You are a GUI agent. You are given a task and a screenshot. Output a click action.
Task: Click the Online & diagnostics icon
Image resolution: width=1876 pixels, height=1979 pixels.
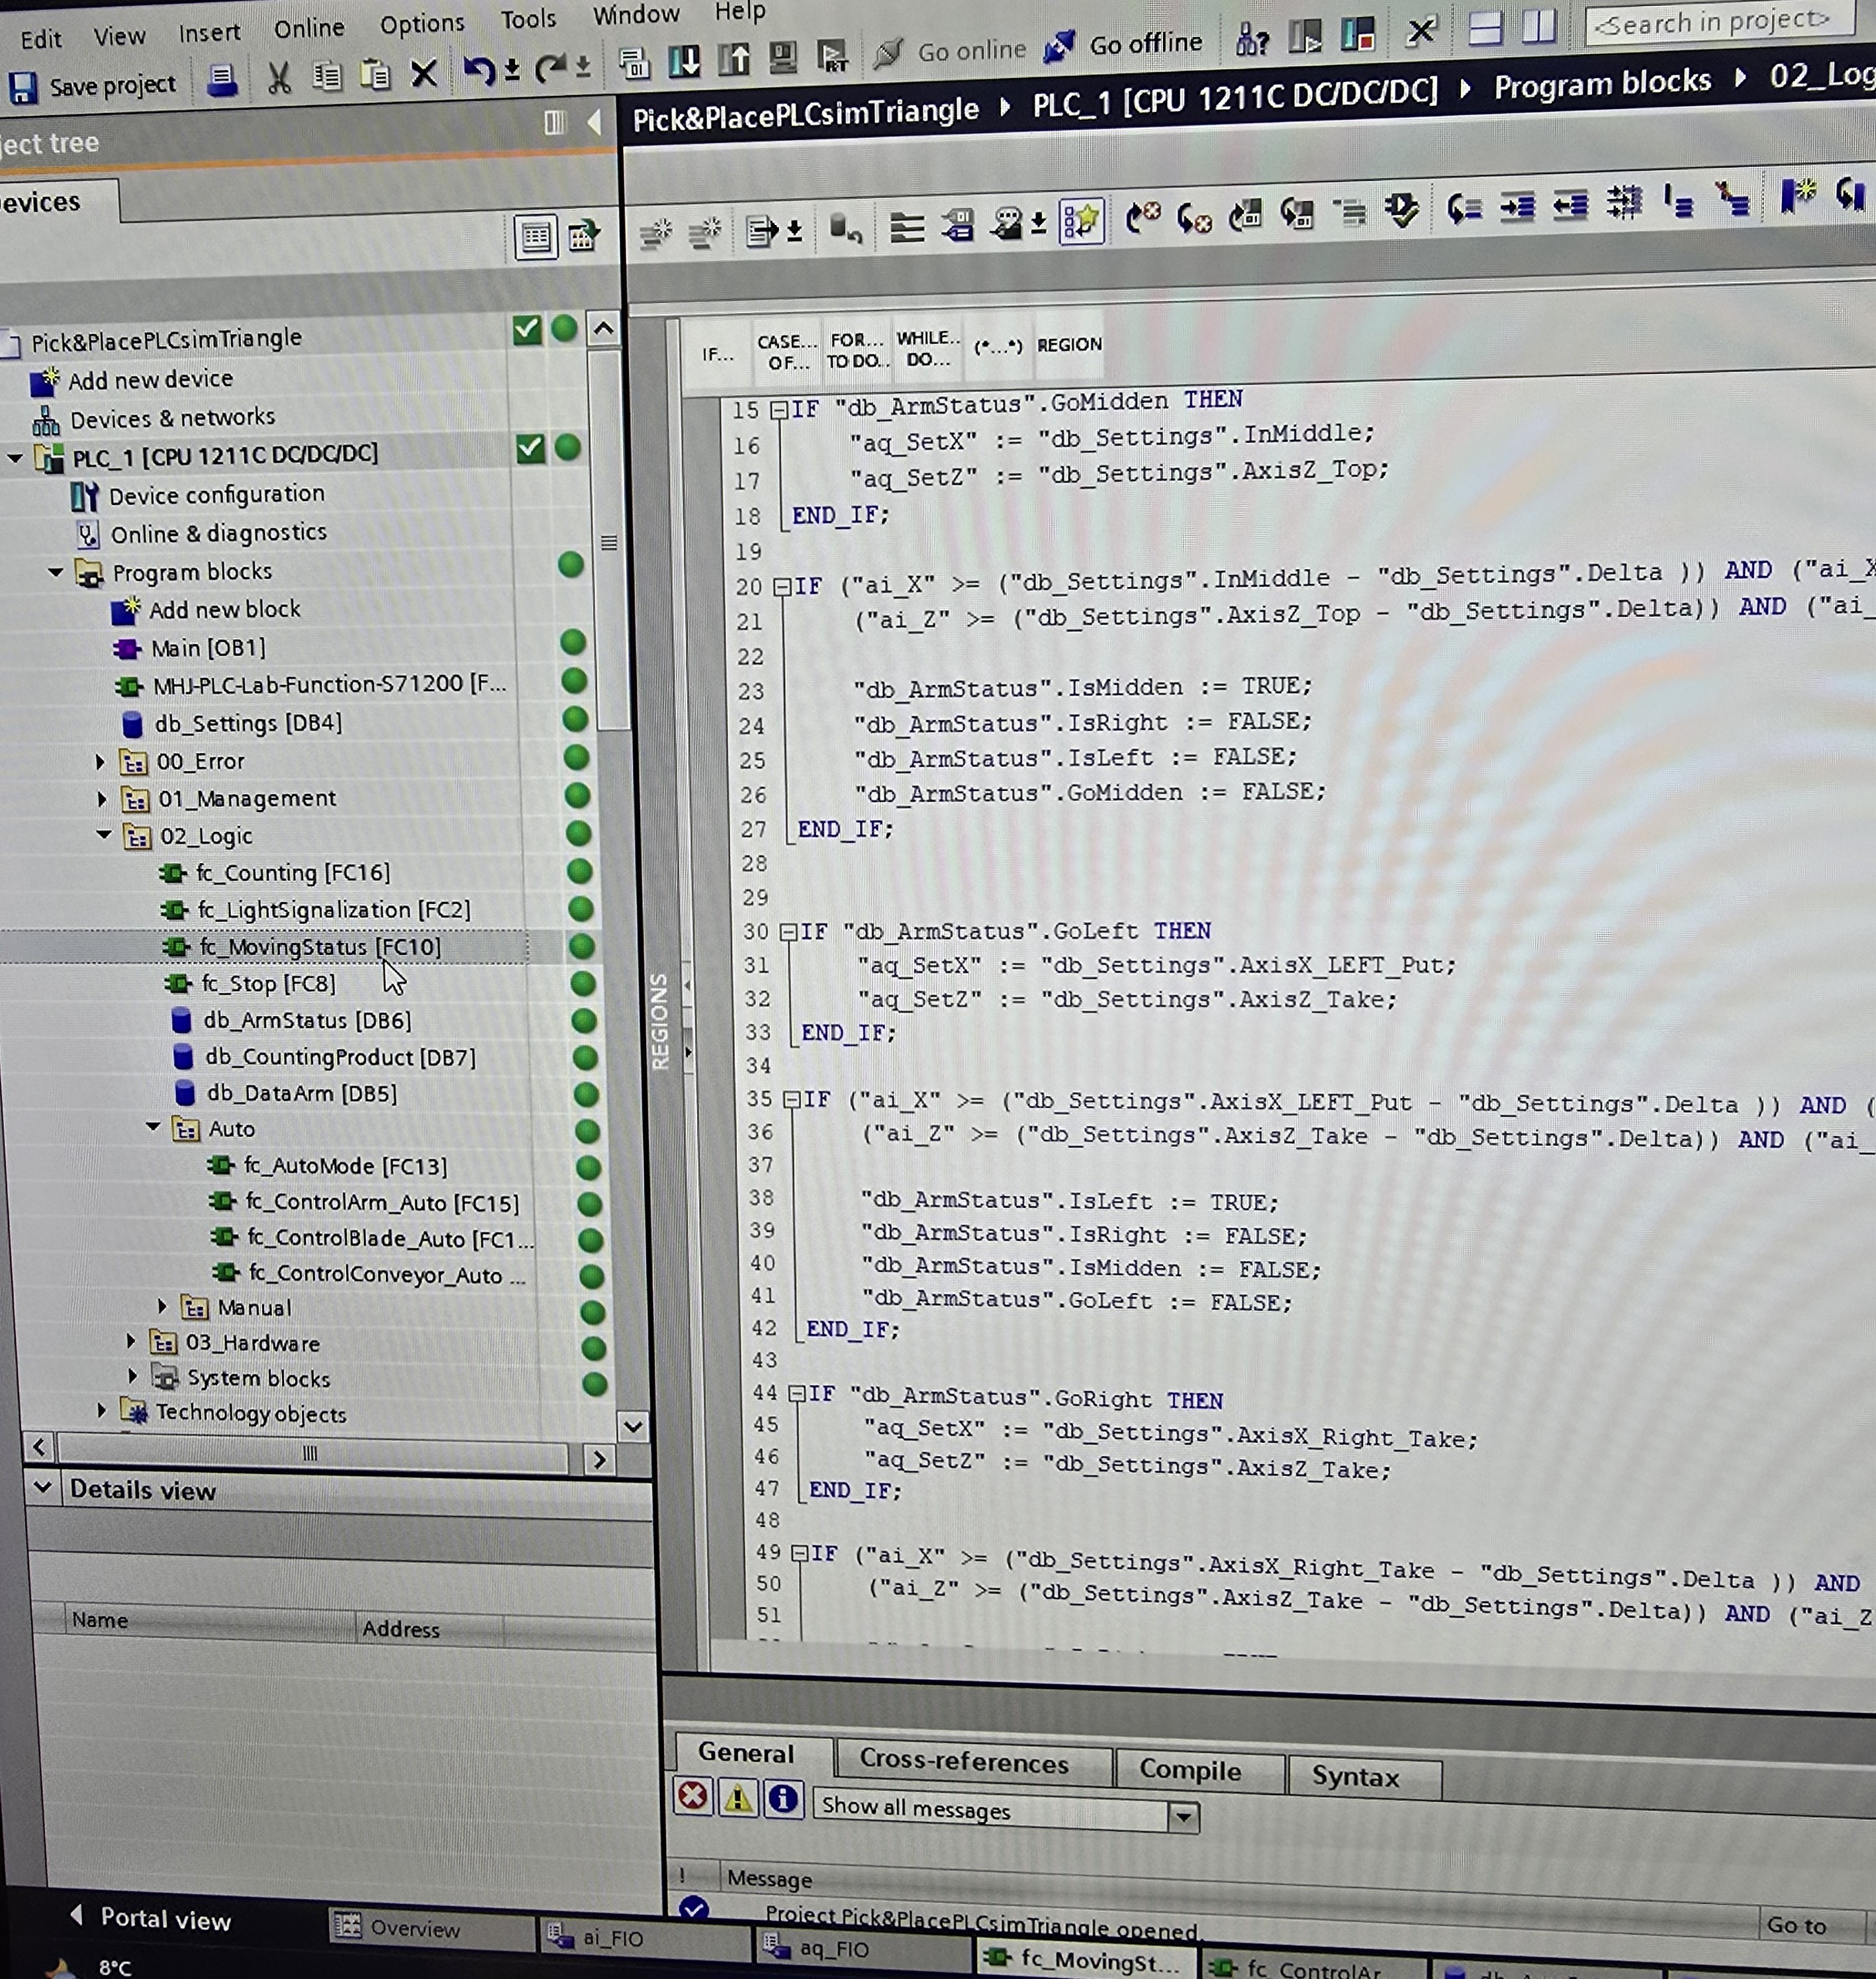click(x=88, y=534)
